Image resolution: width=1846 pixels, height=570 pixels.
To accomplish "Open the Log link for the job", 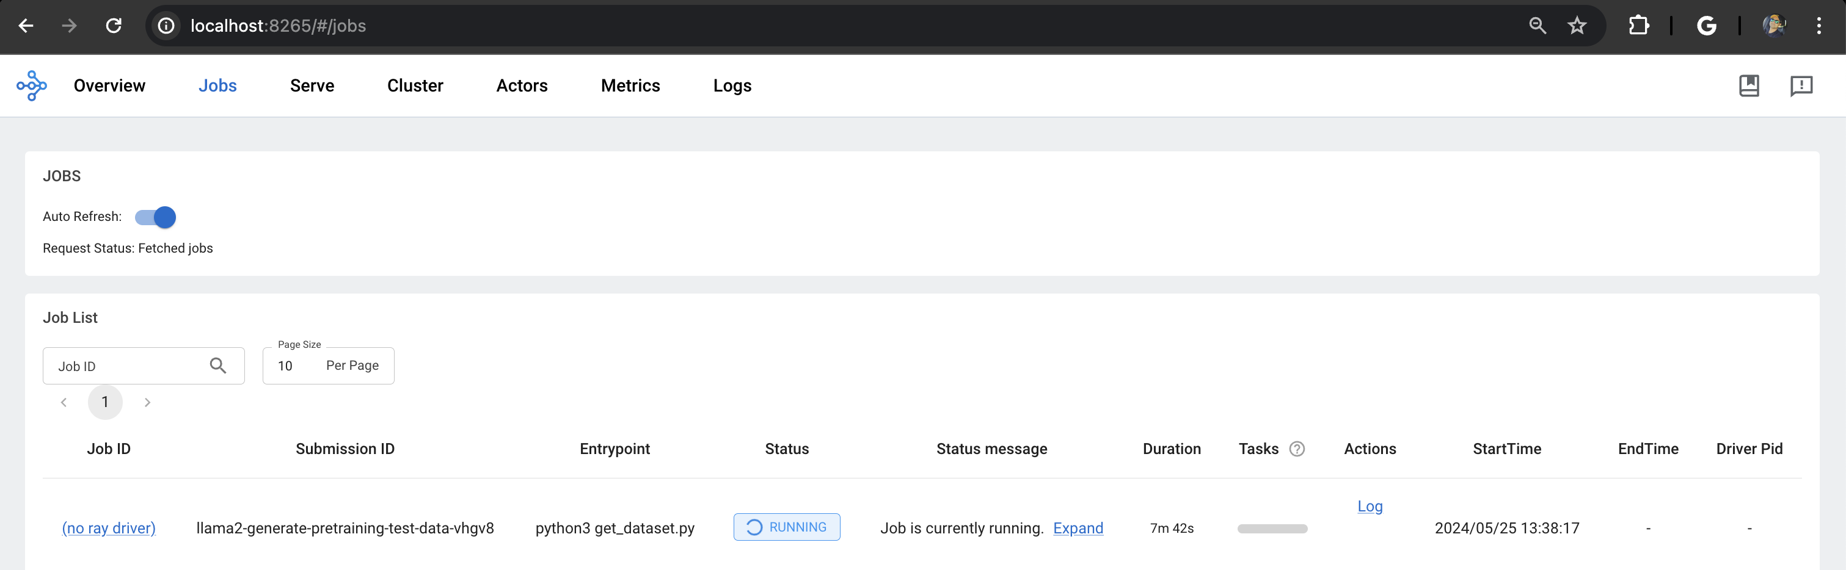I will (1370, 507).
